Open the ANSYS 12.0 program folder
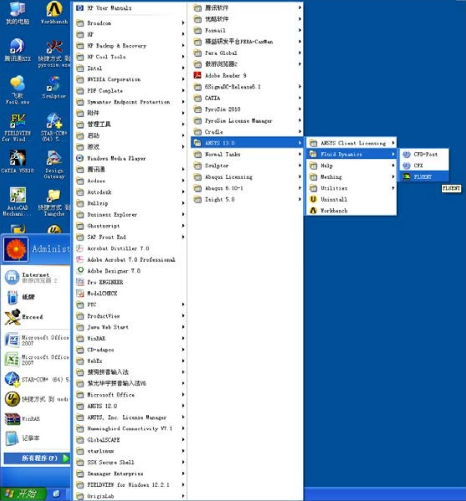The height and width of the screenshot is (501, 466). coord(130,406)
